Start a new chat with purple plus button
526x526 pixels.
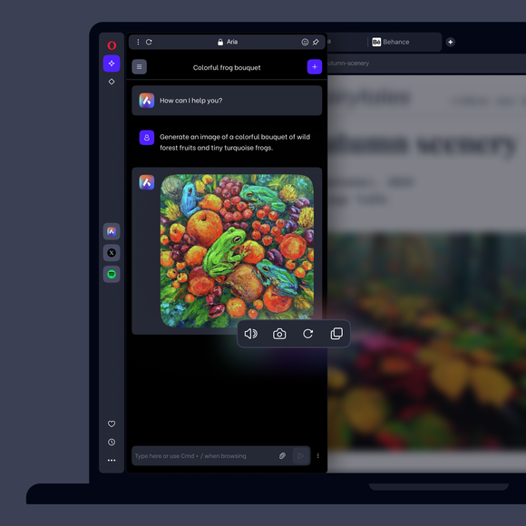pyautogui.click(x=315, y=67)
